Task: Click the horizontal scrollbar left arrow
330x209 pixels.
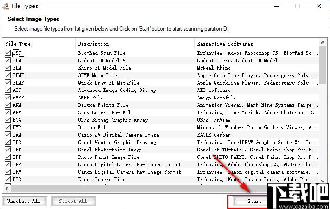Action: [x=7, y=189]
